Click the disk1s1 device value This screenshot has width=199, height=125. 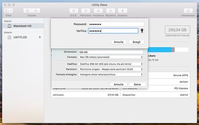(184, 95)
